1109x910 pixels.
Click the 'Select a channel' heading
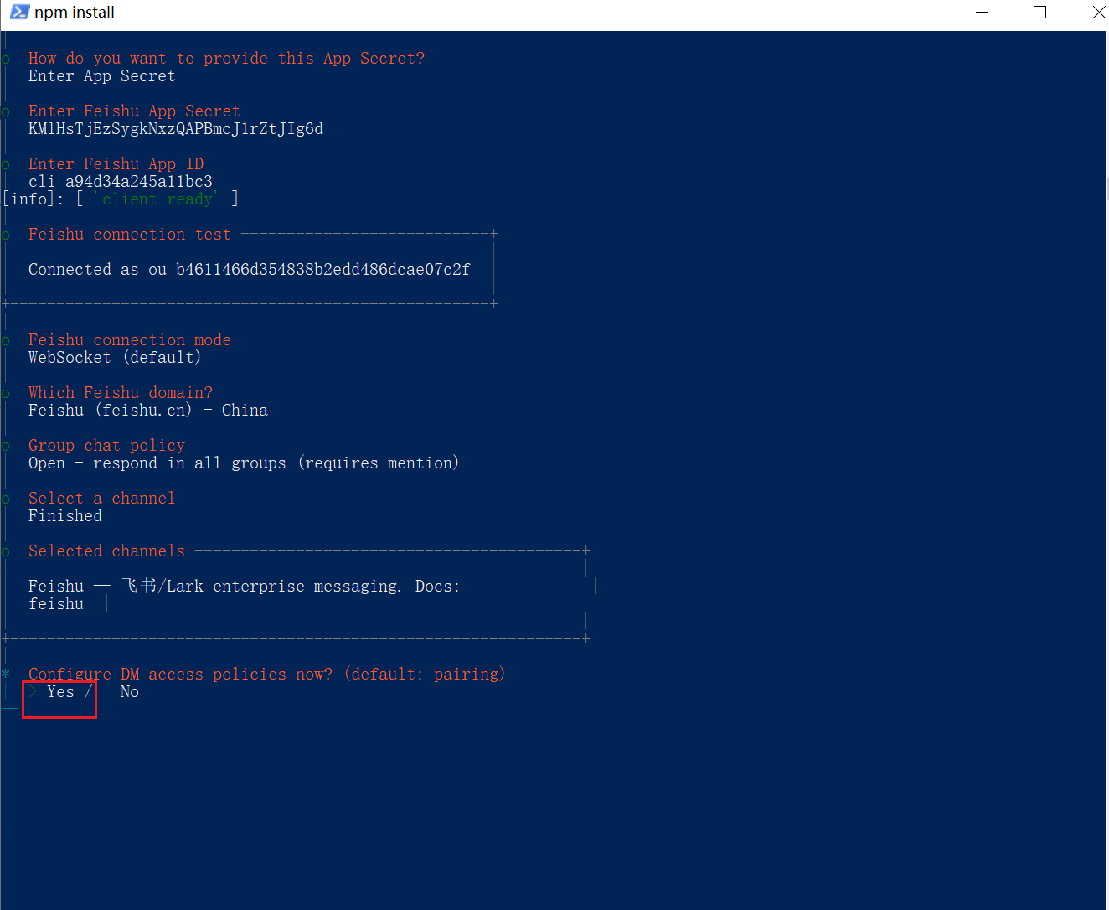pos(102,499)
